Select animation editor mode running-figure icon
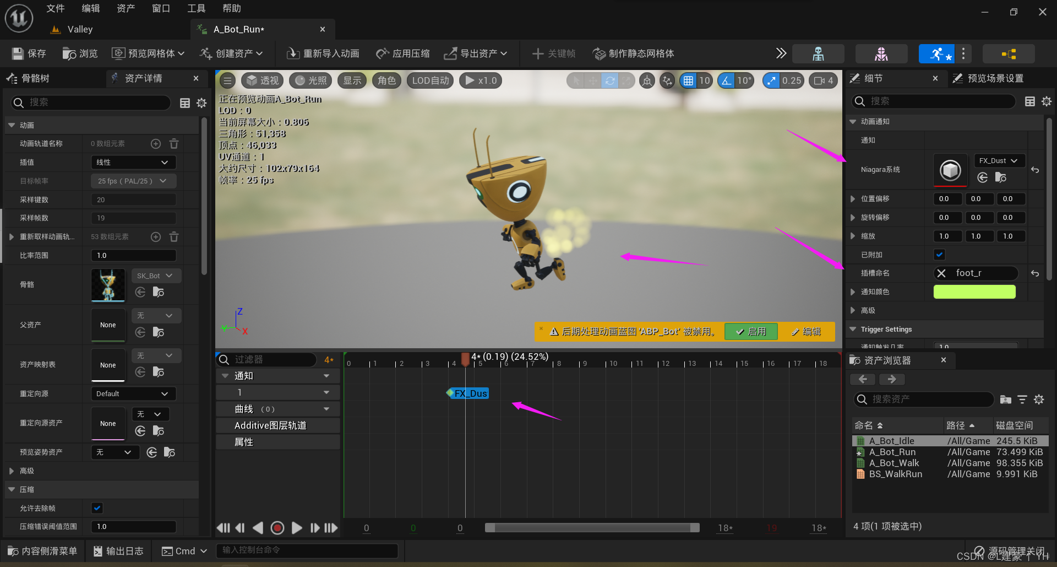 [x=937, y=53]
